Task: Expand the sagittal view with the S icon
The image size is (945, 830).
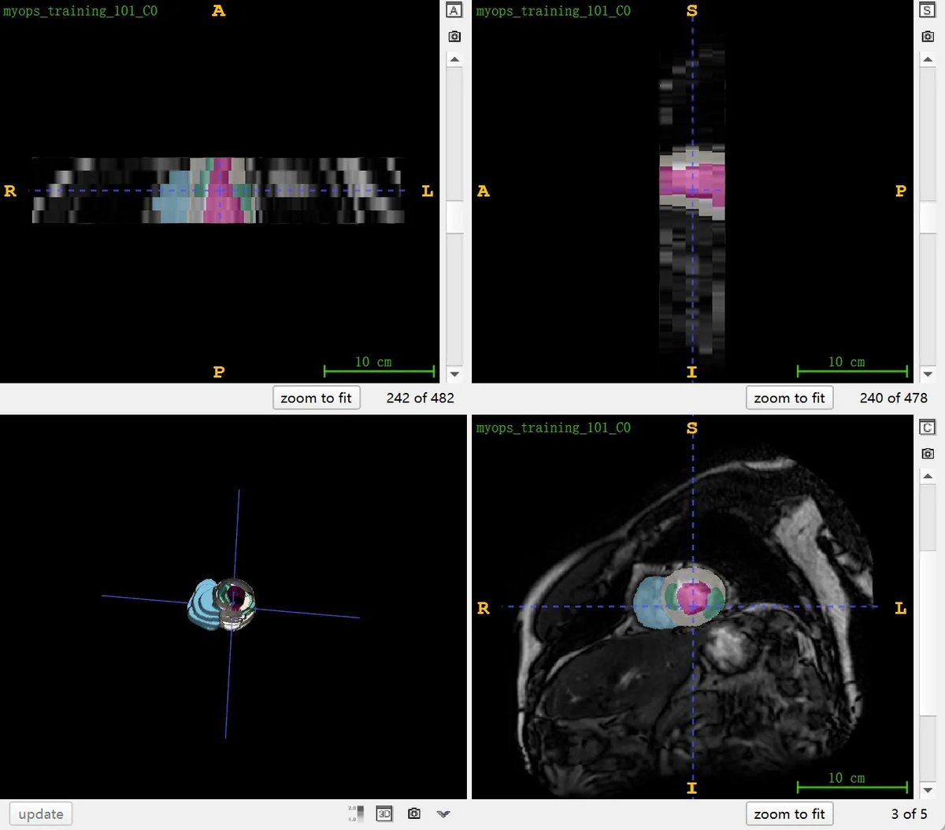Action: point(928,10)
